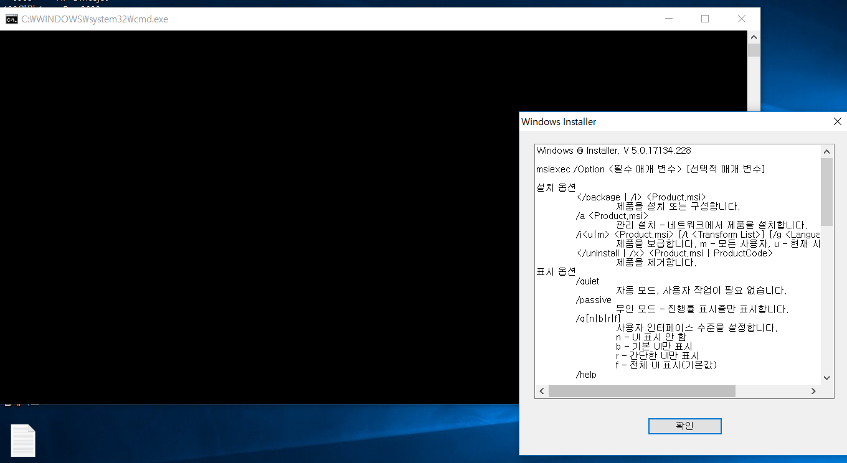Image resolution: width=847 pixels, height=463 pixels.
Task: Click the installer horizontal scrollbar thumb
Action: tap(642, 391)
